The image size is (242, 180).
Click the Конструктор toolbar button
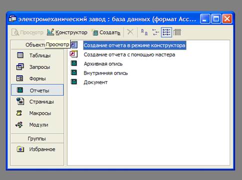click(67, 32)
